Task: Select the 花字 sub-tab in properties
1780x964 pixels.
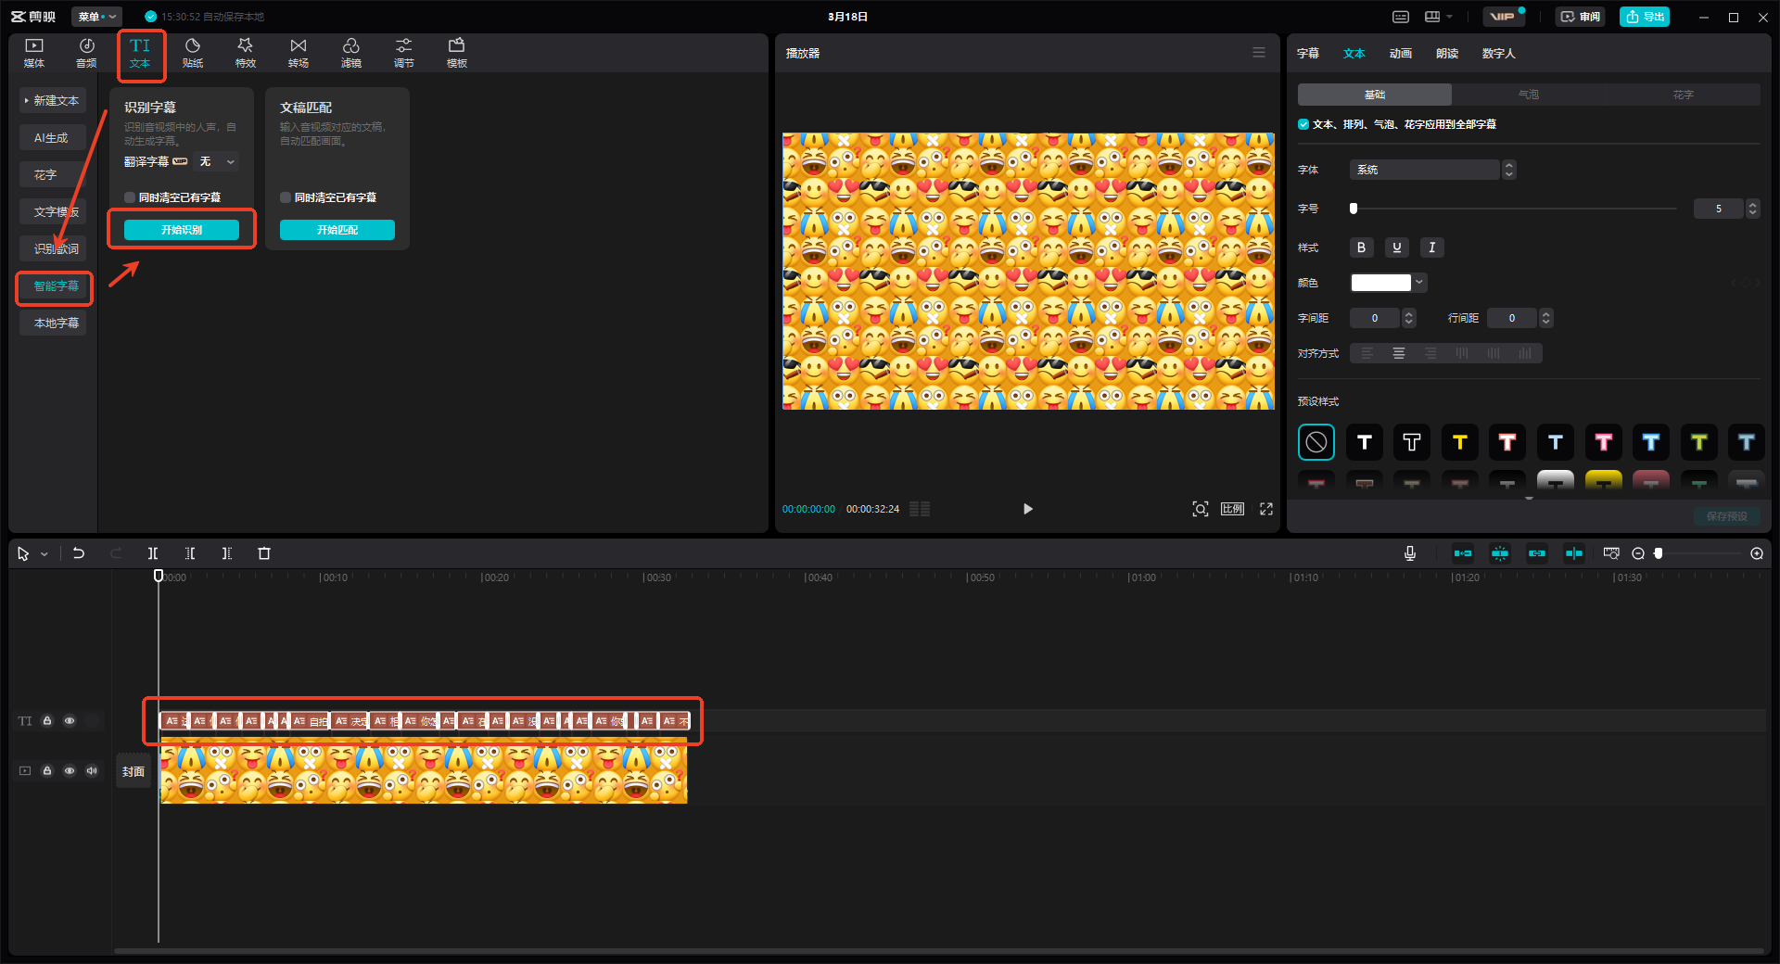Action: (x=1684, y=95)
